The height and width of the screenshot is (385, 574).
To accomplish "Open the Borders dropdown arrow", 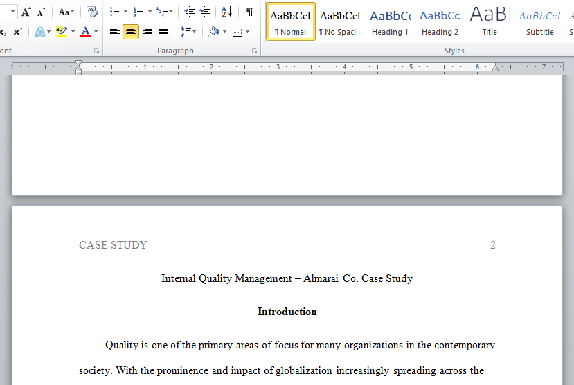I will pos(248,33).
